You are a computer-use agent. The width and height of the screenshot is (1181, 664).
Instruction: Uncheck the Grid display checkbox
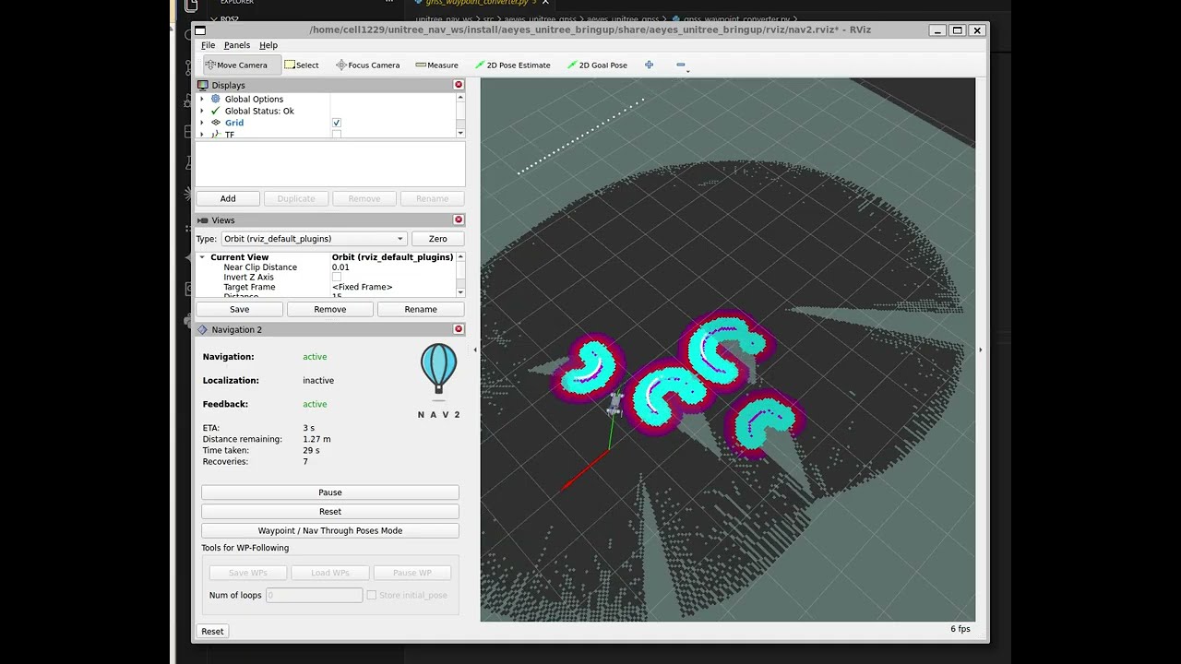[x=337, y=123]
